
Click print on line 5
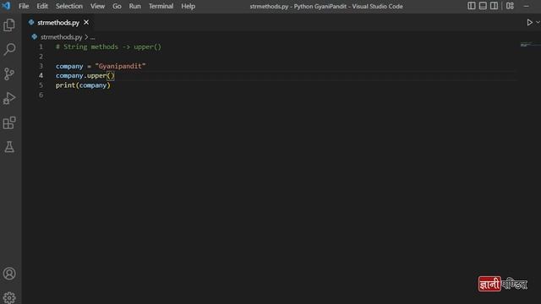(65, 85)
